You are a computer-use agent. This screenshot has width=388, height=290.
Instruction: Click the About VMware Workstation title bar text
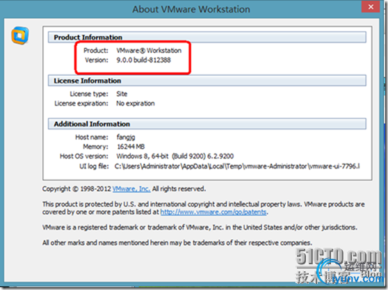[x=191, y=10]
